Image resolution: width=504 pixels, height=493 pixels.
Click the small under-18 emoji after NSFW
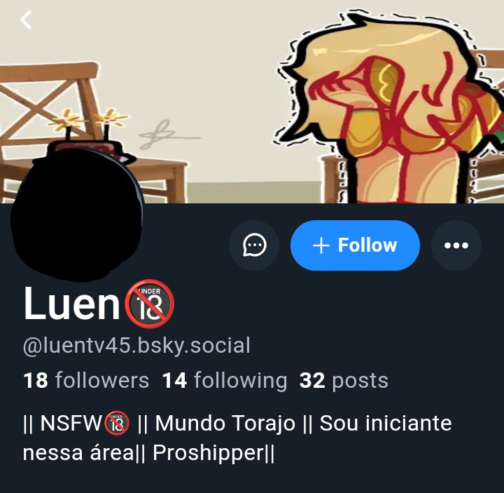coord(117,423)
